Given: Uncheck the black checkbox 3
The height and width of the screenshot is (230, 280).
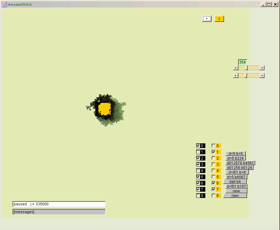Looking at the screenshot, I should [198, 164].
